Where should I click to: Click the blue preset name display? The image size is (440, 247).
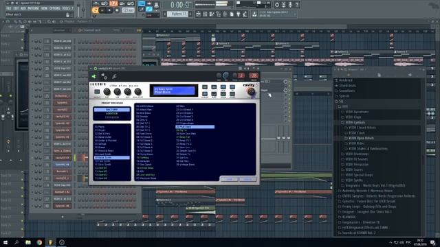click(x=174, y=91)
